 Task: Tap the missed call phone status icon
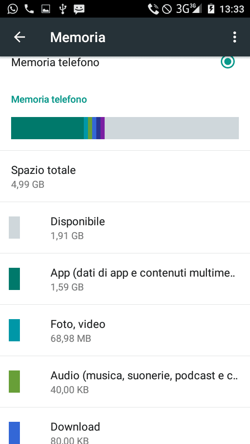click(29, 9)
